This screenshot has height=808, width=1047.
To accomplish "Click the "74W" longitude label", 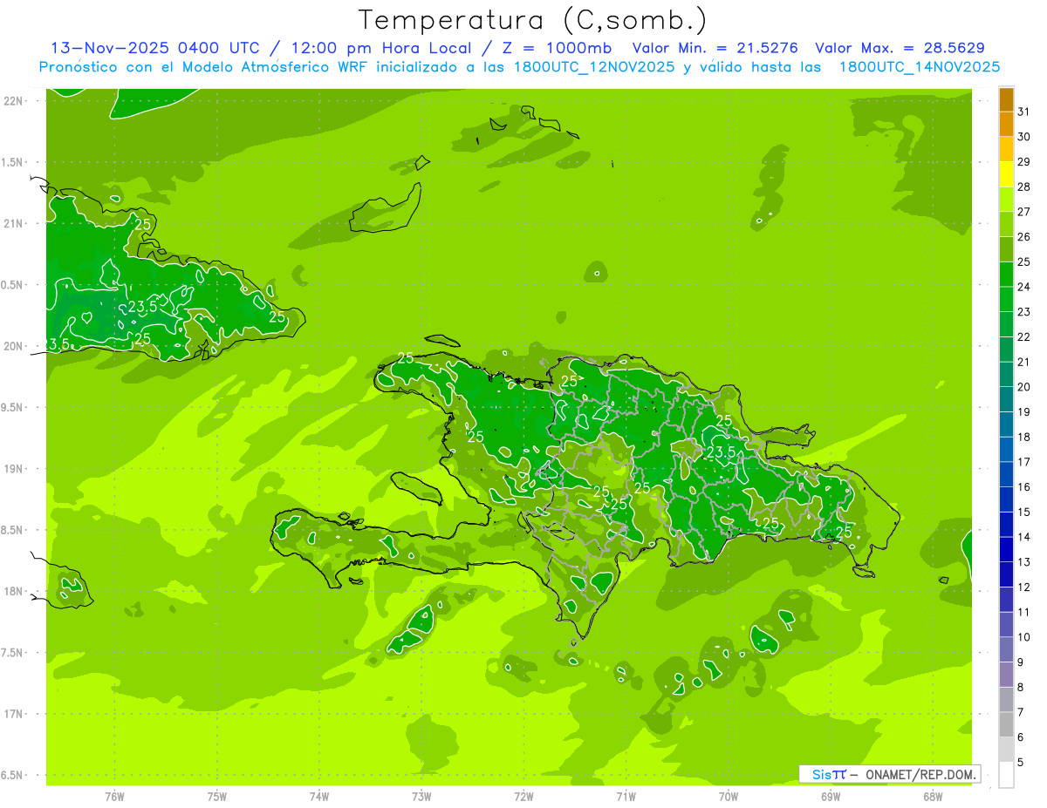I will pos(319,797).
